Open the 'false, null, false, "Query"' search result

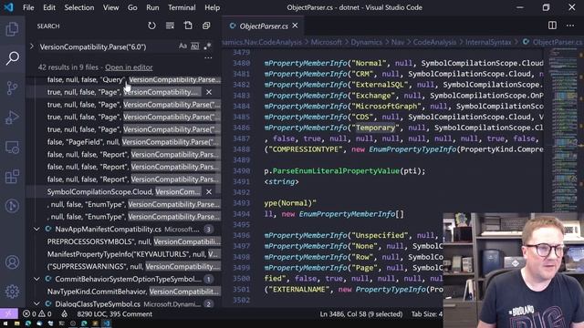pos(134,79)
